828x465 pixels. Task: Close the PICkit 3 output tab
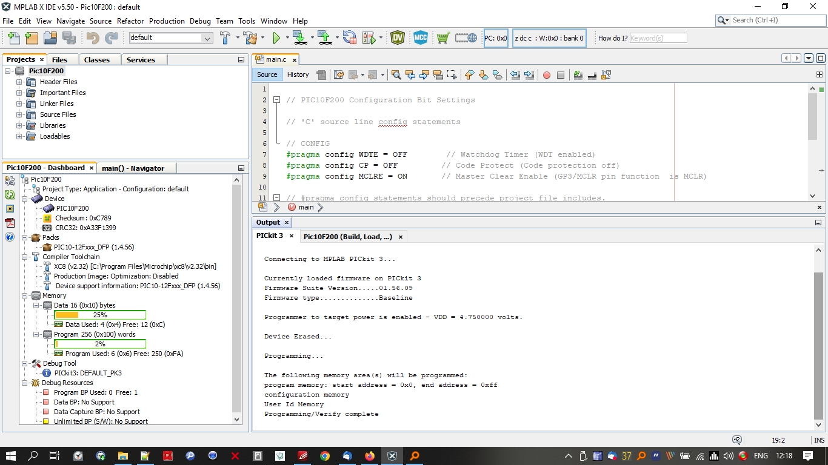click(291, 236)
